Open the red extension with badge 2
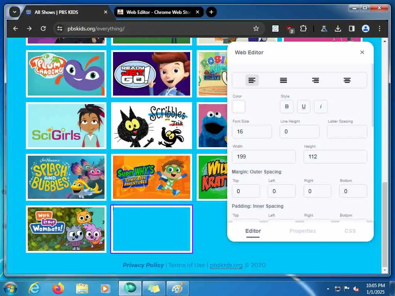The image size is (395, 296). [x=290, y=29]
